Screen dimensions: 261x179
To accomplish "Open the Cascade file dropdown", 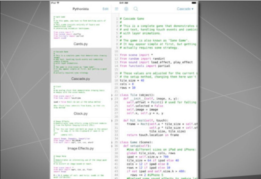I will (185, 9).
